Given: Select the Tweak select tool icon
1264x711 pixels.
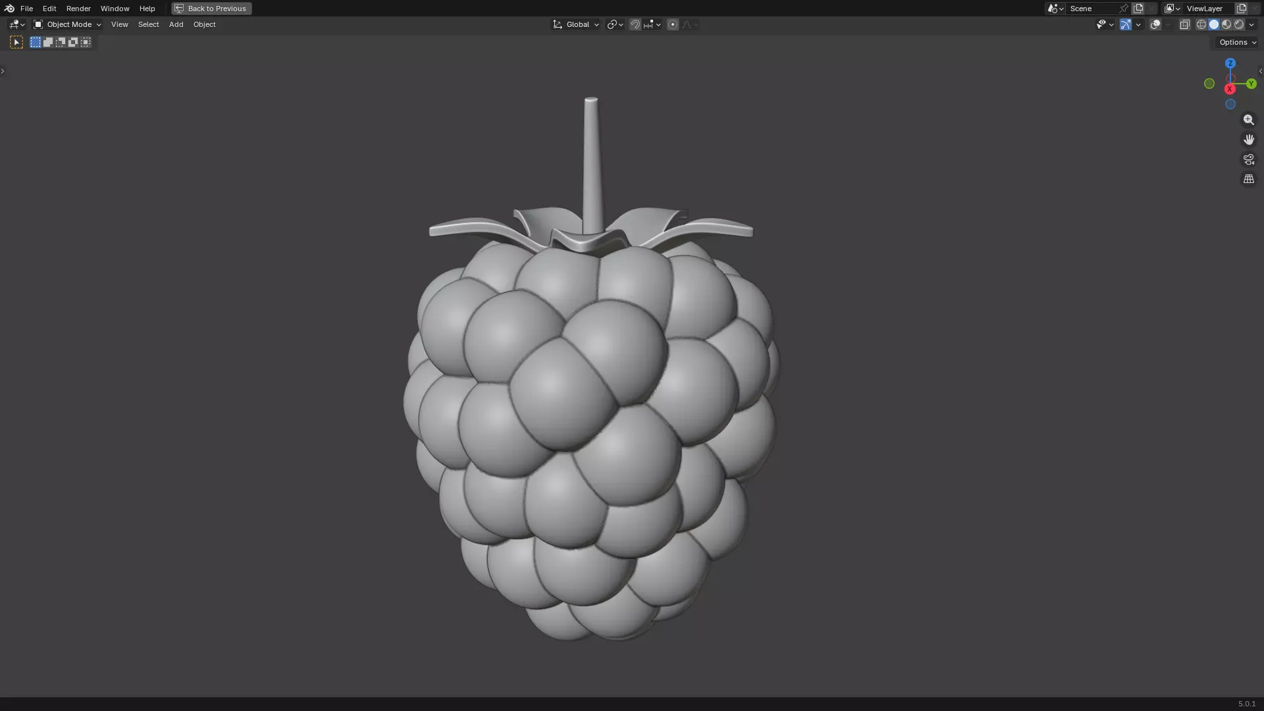Looking at the screenshot, I should (x=16, y=42).
